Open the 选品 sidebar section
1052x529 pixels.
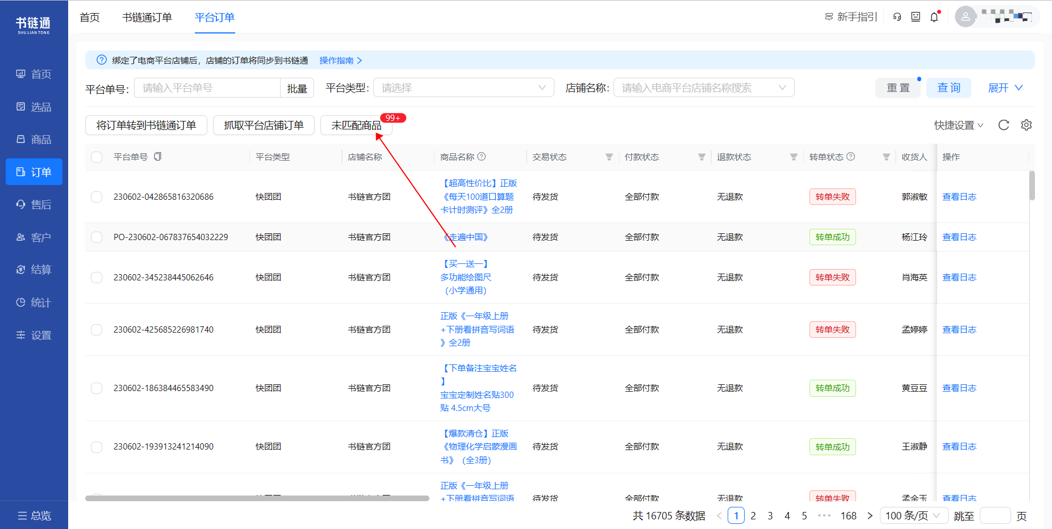pyautogui.click(x=34, y=107)
